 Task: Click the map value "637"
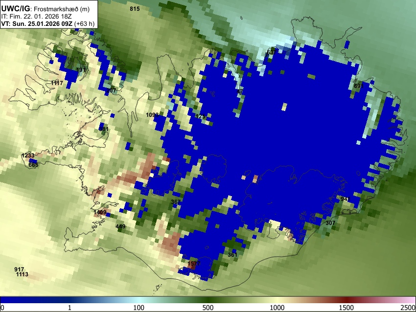pyautogui.click(x=272, y=52)
